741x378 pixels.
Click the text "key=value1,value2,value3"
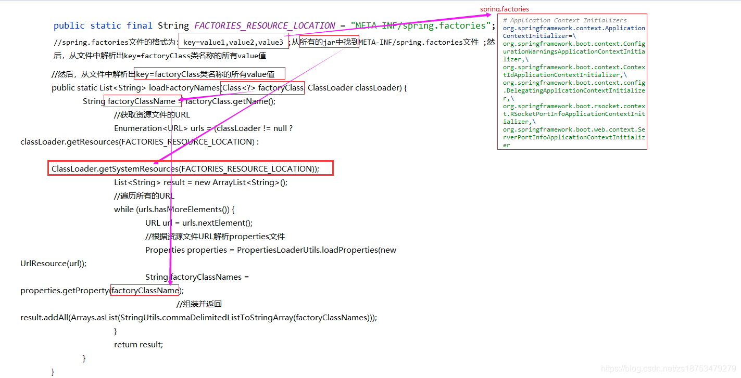click(233, 42)
